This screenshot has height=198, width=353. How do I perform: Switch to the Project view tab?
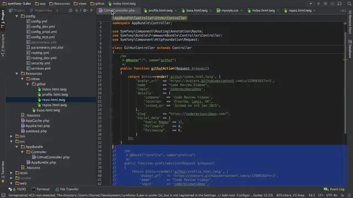coord(17,10)
